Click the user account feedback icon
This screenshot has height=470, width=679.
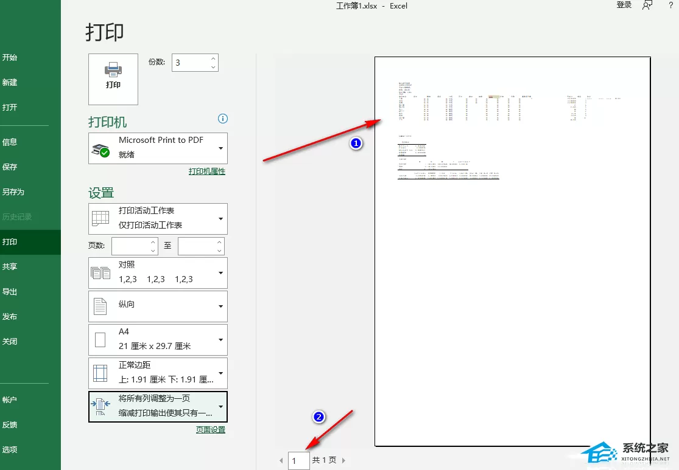tap(647, 5)
